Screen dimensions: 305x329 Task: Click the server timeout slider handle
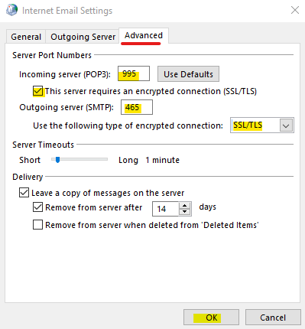(x=58, y=160)
